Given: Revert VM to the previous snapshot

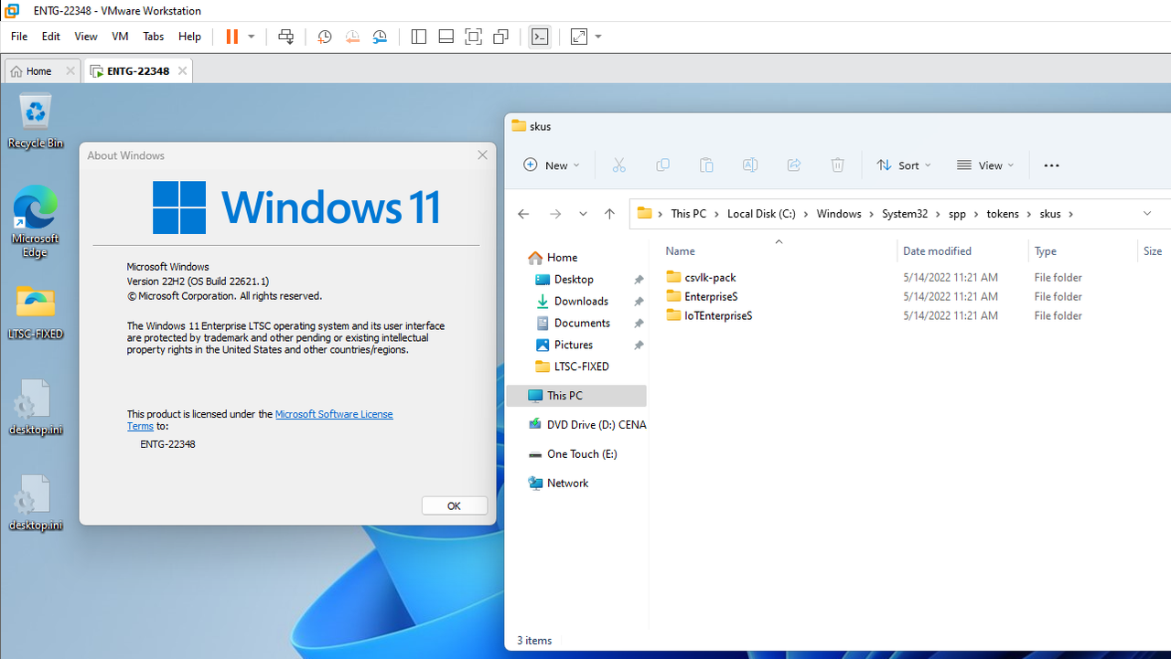Looking at the screenshot, I should 352,37.
